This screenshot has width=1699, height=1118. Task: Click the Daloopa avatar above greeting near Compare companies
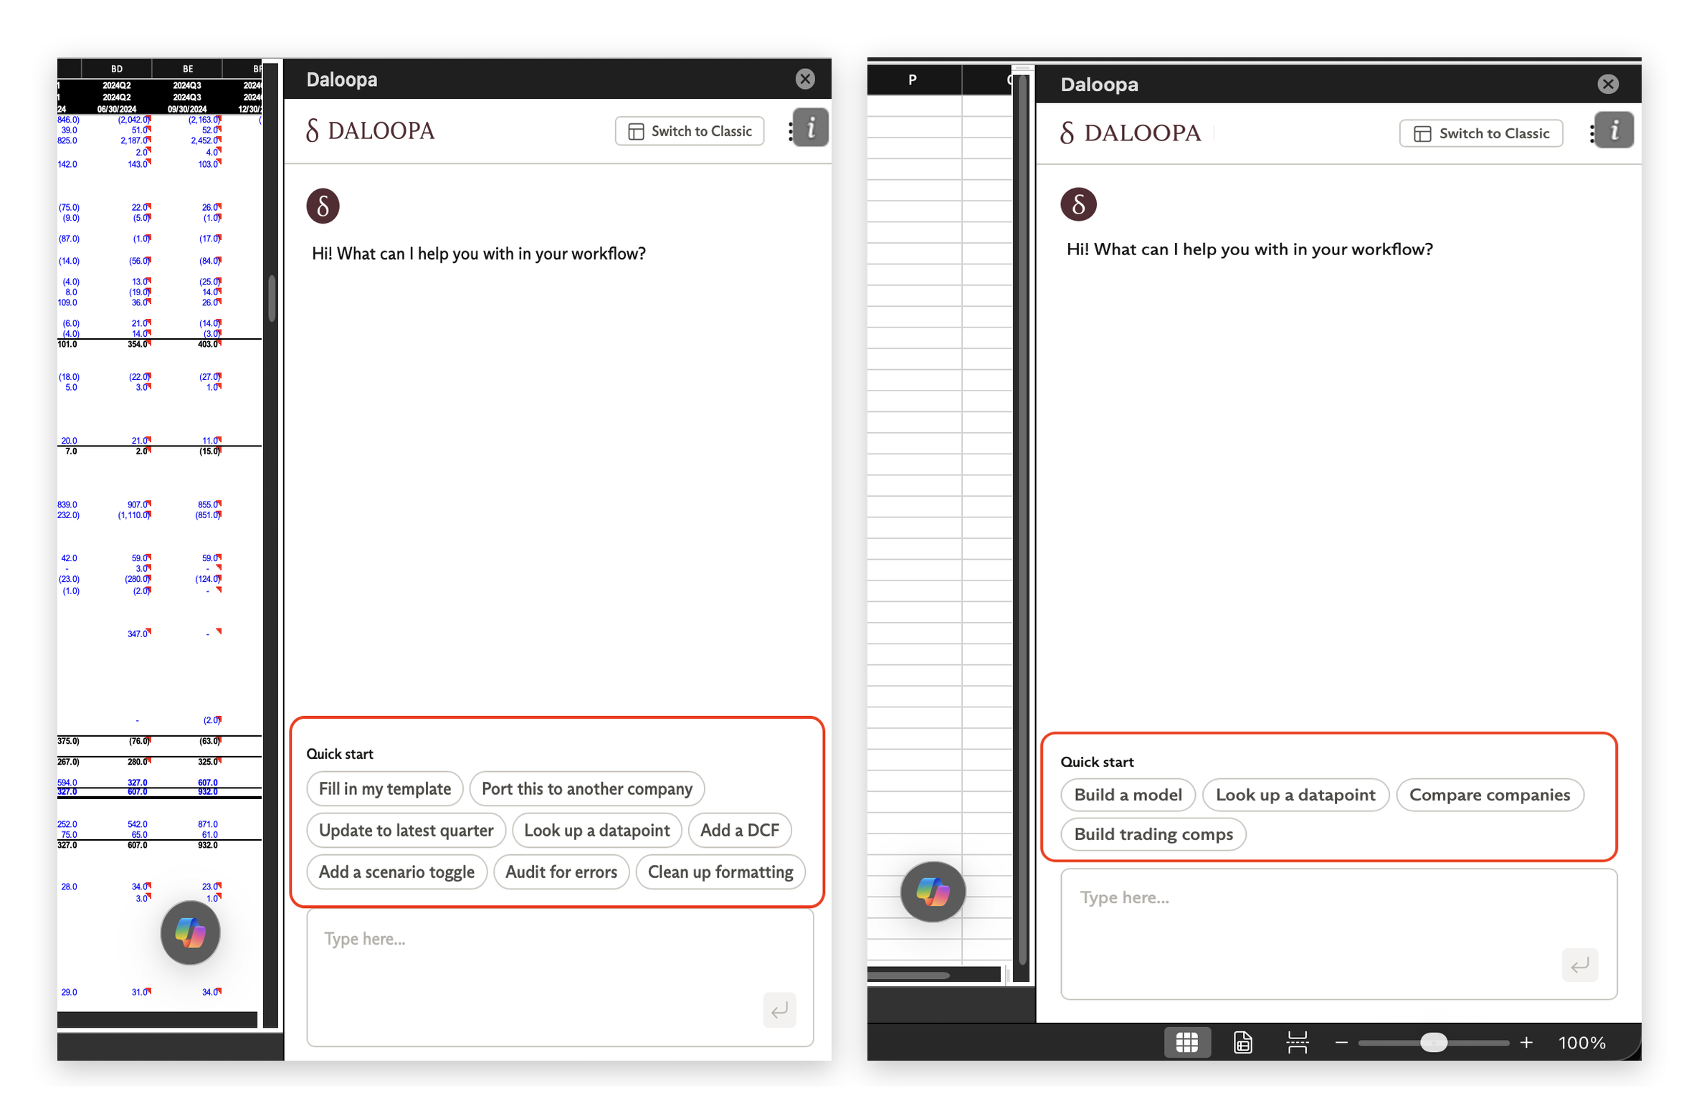tap(1078, 204)
